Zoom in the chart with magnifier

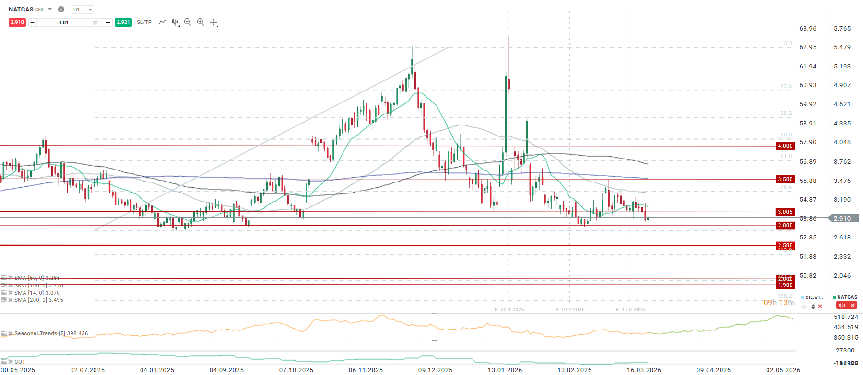(201, 22)
